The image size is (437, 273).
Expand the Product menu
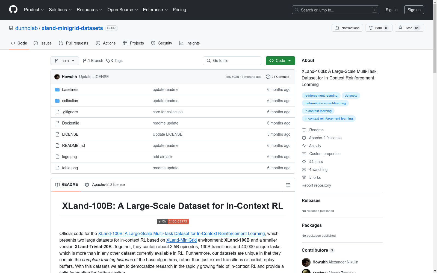[x=34, y=10]
